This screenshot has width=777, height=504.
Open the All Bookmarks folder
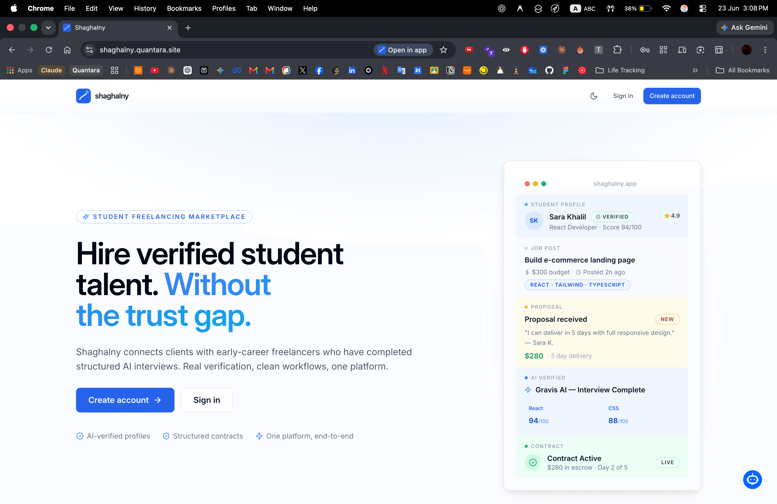coord(742,70)
